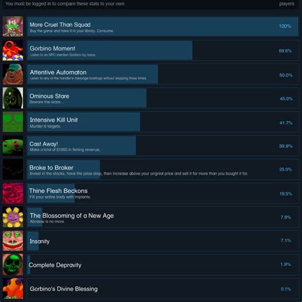Select the Blossoming of a New Age flower icon

pyautogui.click(x=13, y=217)
